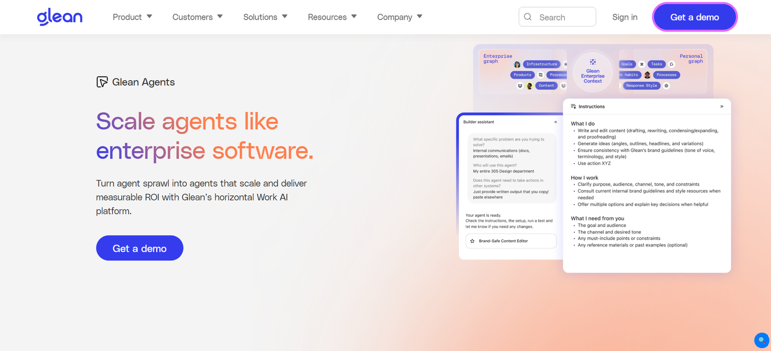Click the circular icon right of the Tasks chip
Screen dimensions: 771x351
click(672, 64)
